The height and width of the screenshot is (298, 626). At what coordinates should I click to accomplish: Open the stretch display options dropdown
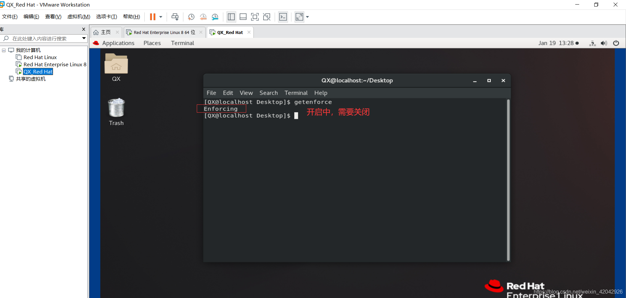coord(307,17)
